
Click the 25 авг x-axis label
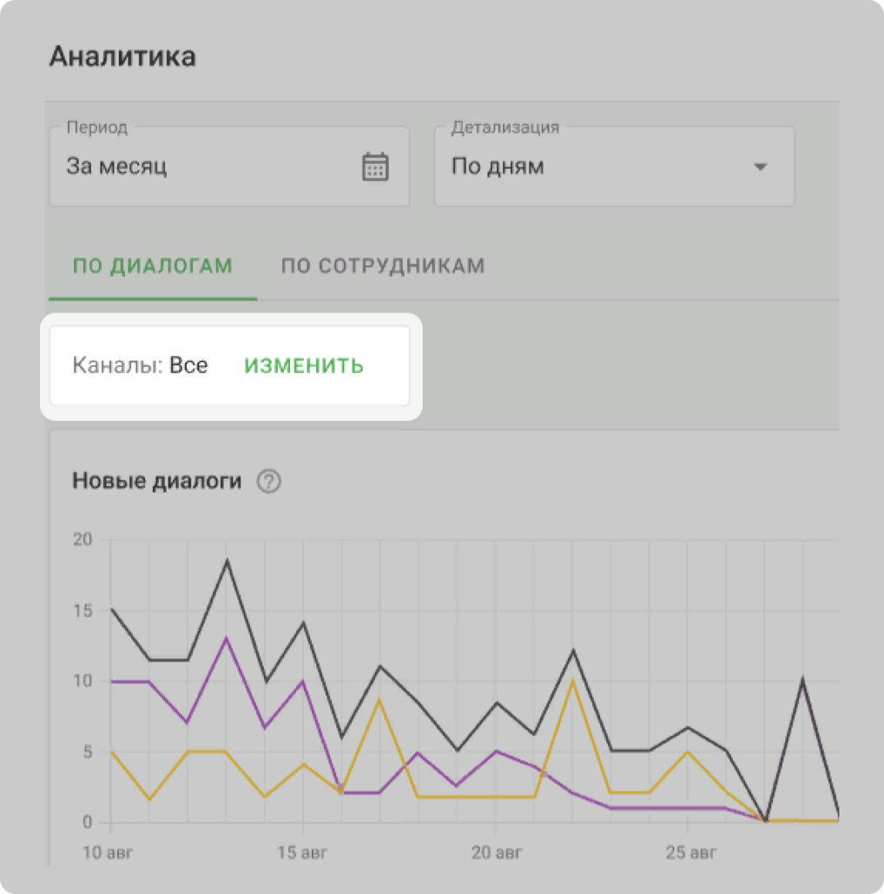687,849
